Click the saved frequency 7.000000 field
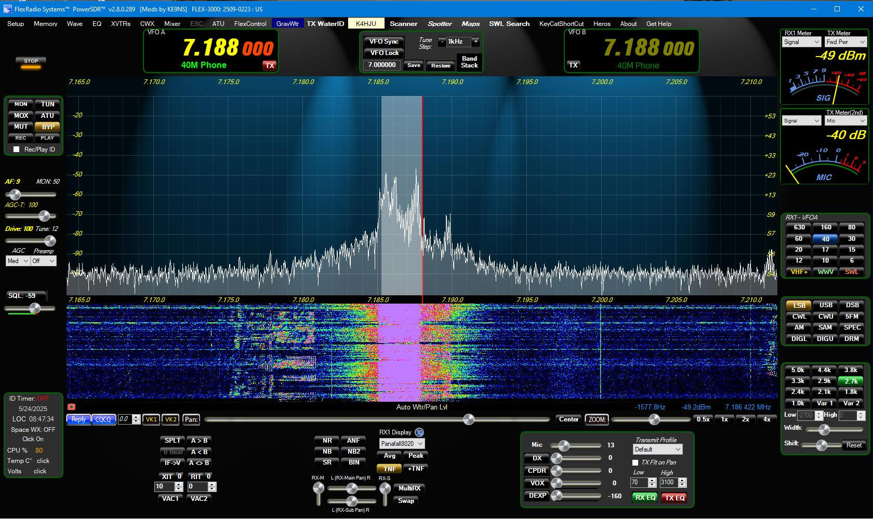The width and height of the screenshot is (873, 519). click(x=382, y=65)
